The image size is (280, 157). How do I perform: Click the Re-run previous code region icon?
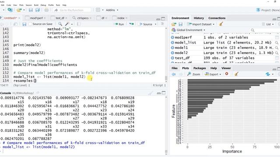pos(131,24)
